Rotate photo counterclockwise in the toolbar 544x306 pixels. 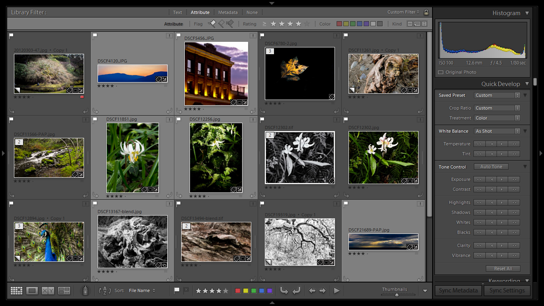pyautogui.click(x=284, y=290)
